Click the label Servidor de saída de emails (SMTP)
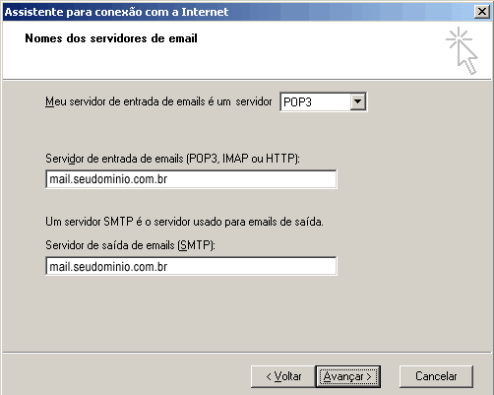 pyautogui.click(x=130, y=245)
